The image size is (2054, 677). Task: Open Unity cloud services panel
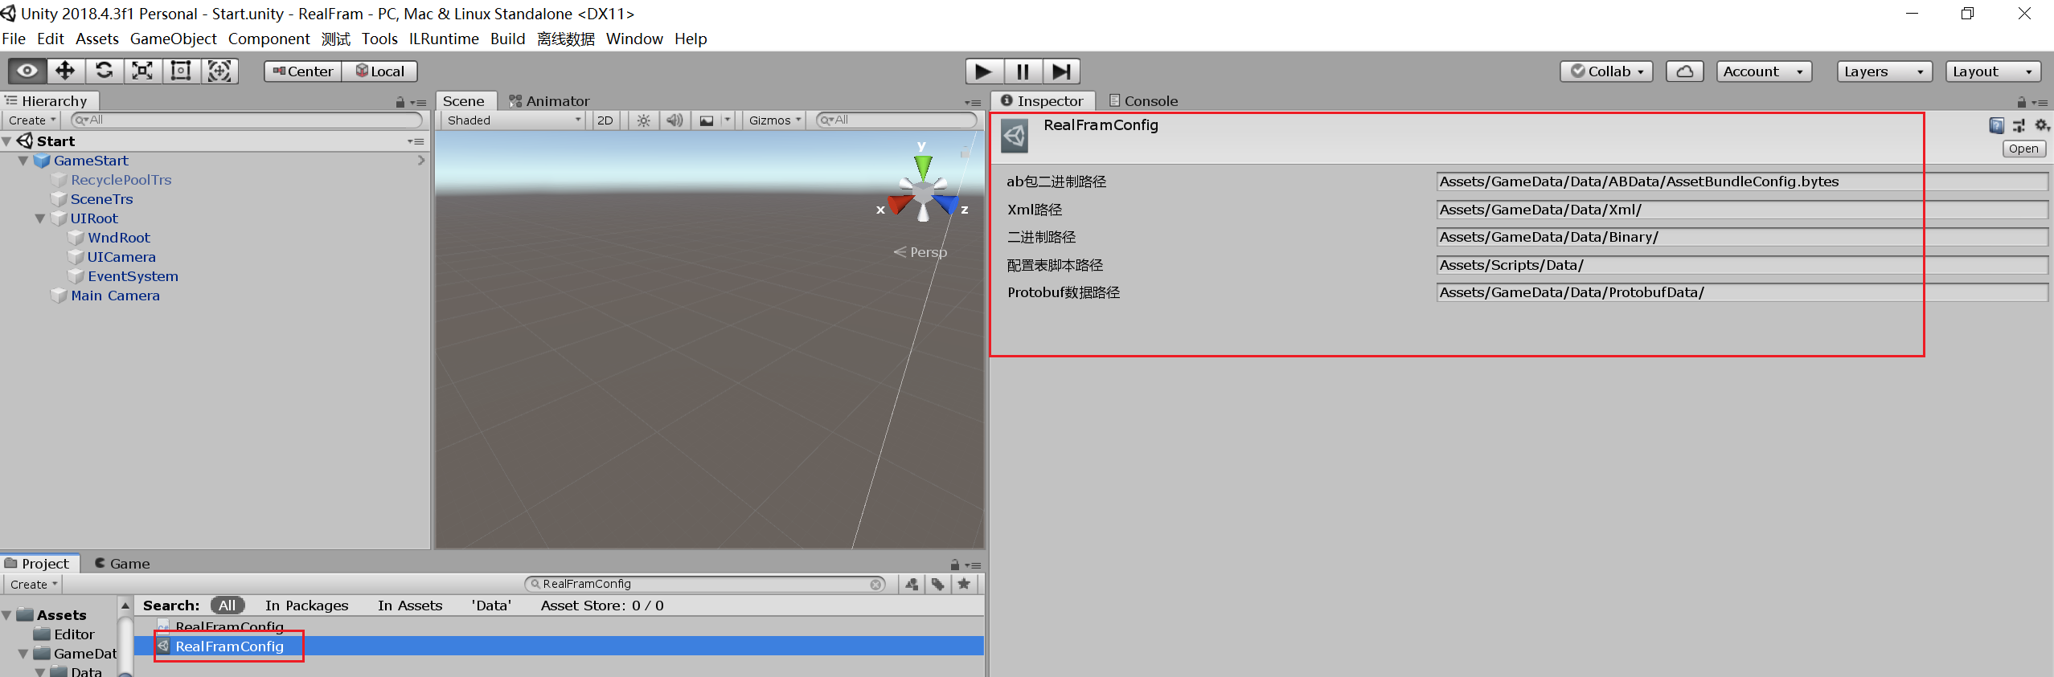1685,71
